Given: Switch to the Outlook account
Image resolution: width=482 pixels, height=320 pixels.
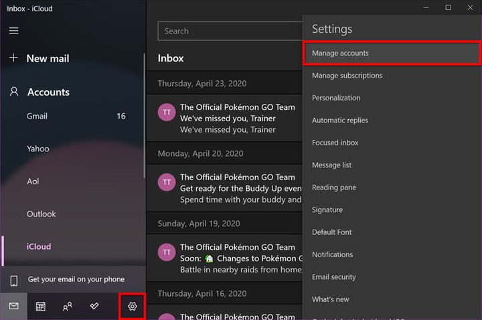Looking at the screenshot, I should [x=42, y=214].
